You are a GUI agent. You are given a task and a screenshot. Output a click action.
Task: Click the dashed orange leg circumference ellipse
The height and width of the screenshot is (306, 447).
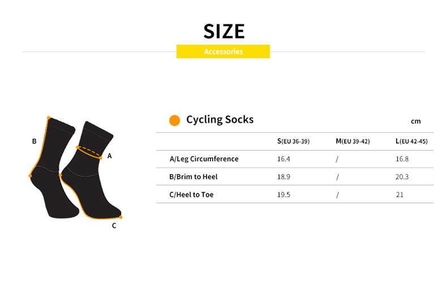tap(89, 152)
